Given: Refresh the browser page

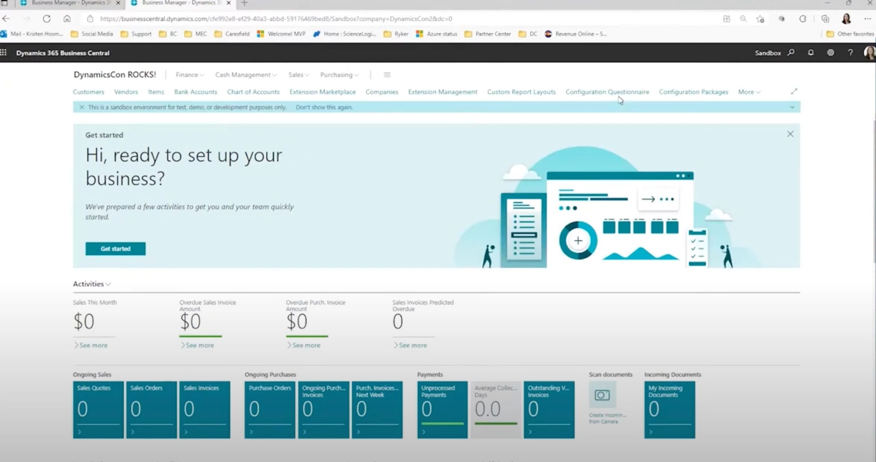Looking at the screenshot, I should [x=47, y=19].
